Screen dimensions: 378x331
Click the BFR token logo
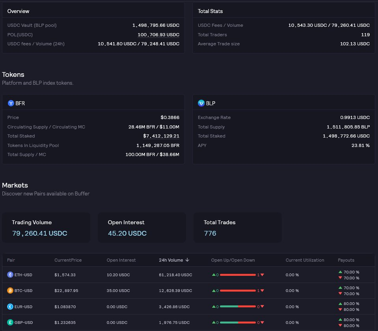[x=11, y=103]
